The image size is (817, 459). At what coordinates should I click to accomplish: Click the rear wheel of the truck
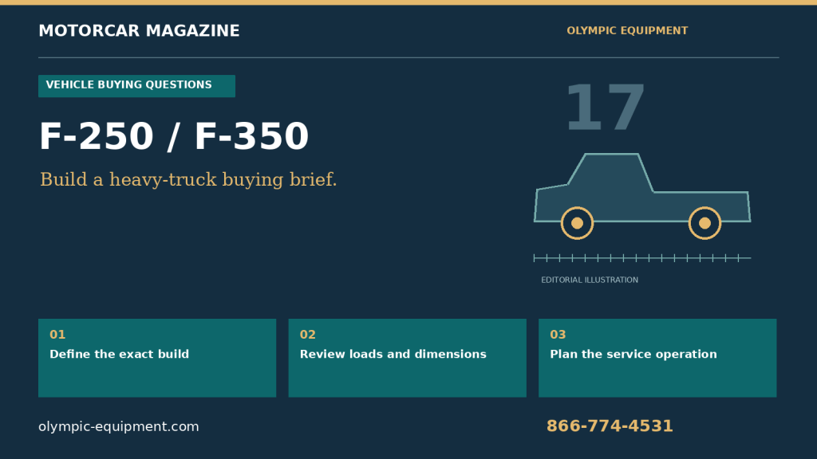coord(705,223)
